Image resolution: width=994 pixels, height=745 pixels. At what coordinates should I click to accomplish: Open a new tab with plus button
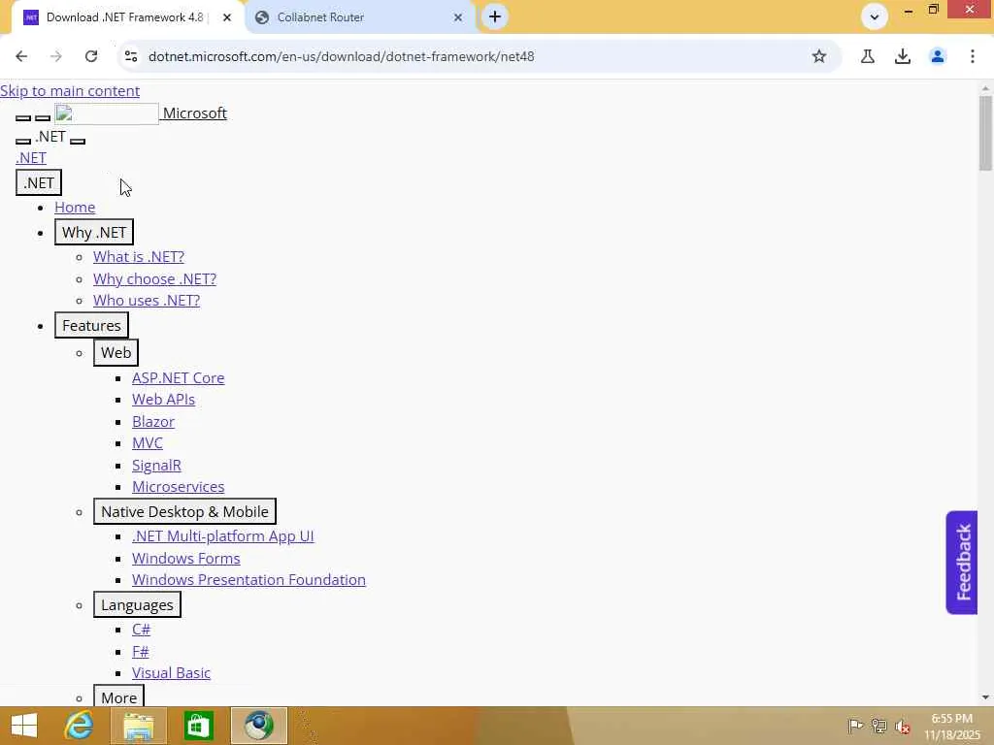(495, 17)
